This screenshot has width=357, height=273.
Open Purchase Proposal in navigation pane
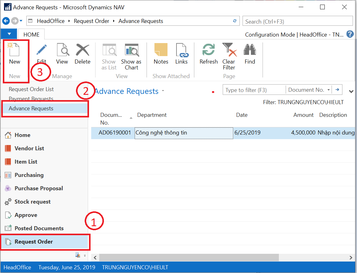[39, 188]
